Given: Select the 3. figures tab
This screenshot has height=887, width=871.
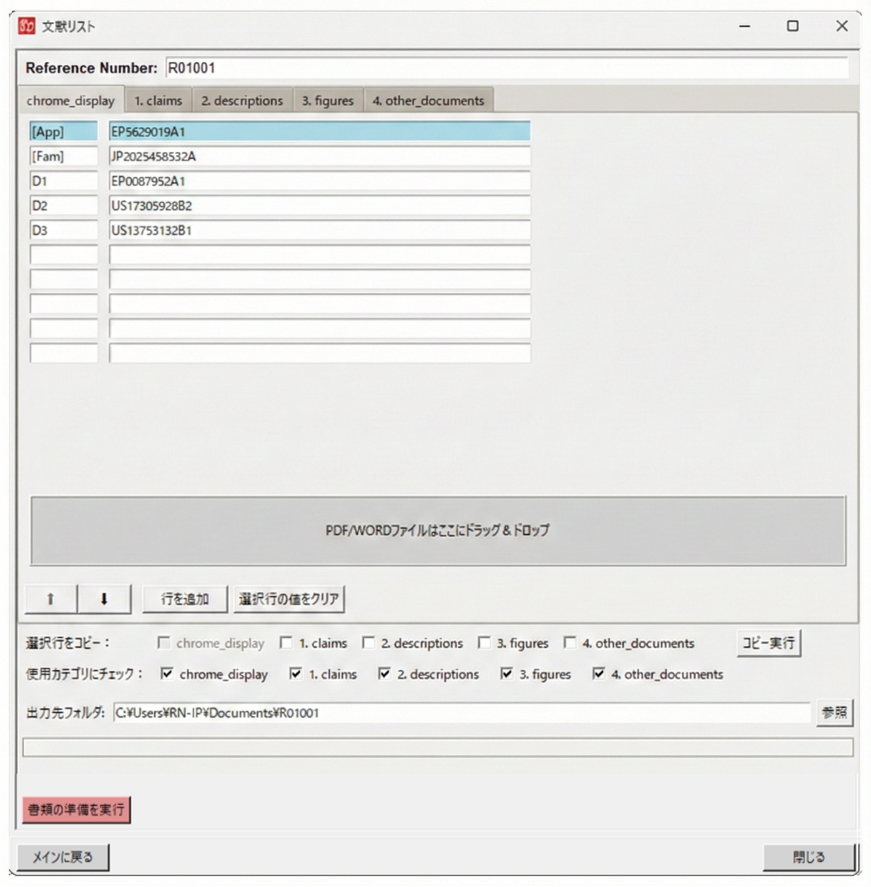Looking at the screenshot, I should click(328, 101).
